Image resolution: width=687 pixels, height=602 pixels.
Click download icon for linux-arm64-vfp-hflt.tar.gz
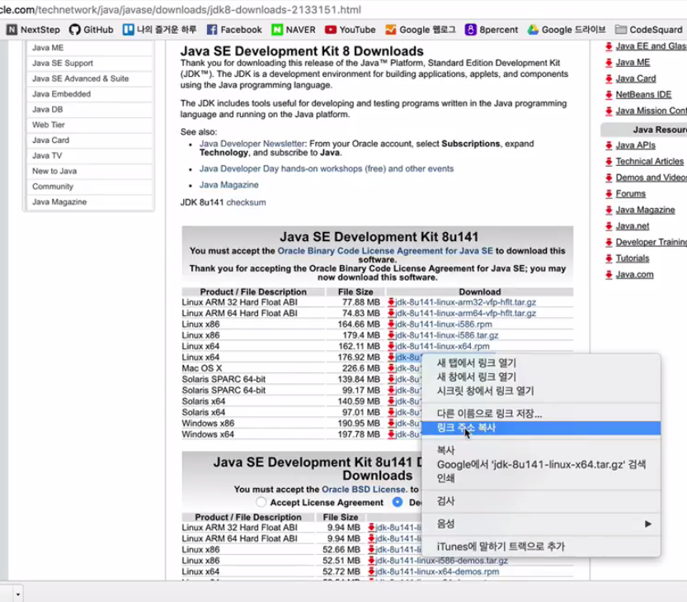391,313
